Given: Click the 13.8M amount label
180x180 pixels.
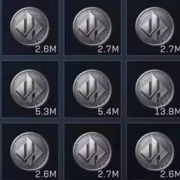Looking at the screenshot, I should 167,112.
